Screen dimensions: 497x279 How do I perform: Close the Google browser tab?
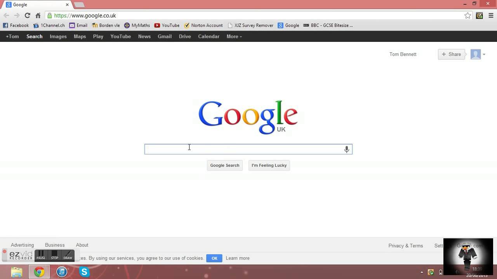click(x=67, y=5)
